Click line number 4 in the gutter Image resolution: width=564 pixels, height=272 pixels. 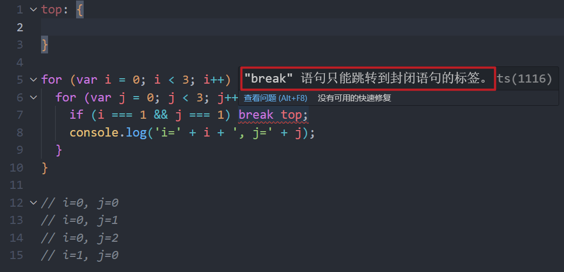[x=20, y=62]
